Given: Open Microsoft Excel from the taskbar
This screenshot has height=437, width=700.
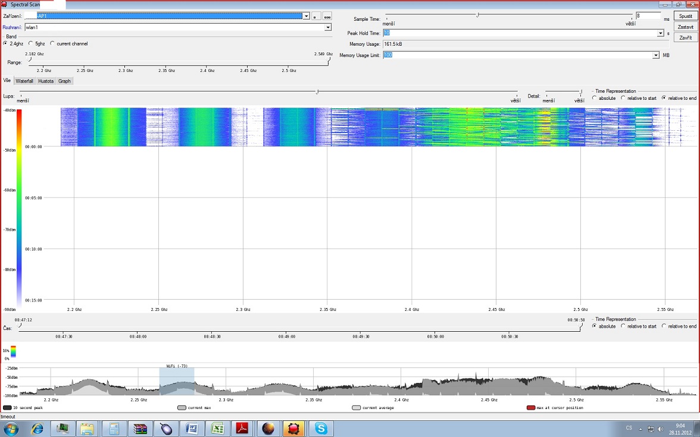Looking at the screenshot, I should click(217, 429).
